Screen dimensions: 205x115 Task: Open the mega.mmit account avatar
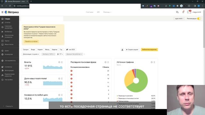tap(189, 12)
